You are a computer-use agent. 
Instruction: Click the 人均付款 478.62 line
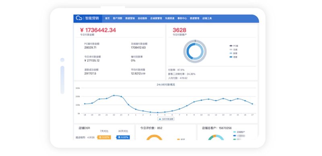178,78
